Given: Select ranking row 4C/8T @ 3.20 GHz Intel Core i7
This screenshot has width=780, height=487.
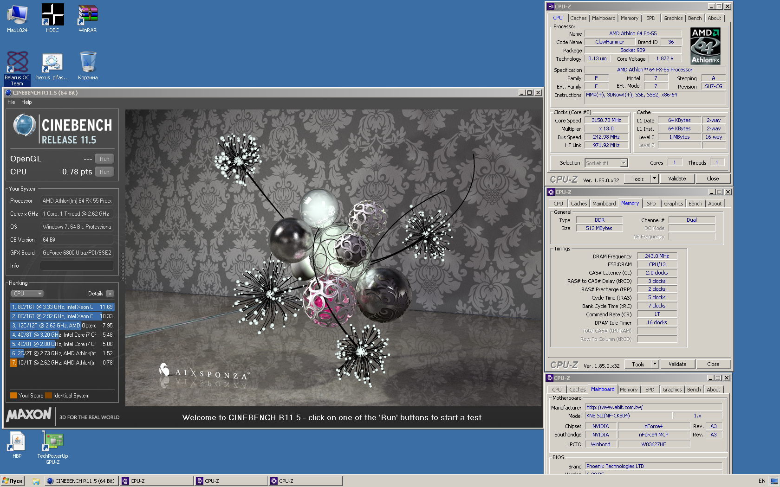Looking at the screenshot, I should 62,335.
